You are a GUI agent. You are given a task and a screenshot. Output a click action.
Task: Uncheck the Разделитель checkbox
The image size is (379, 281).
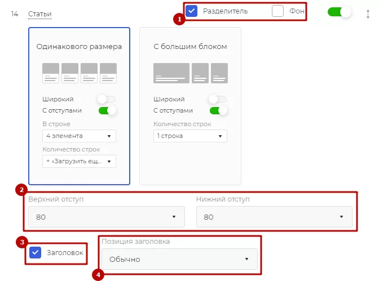tap(191, 11)
